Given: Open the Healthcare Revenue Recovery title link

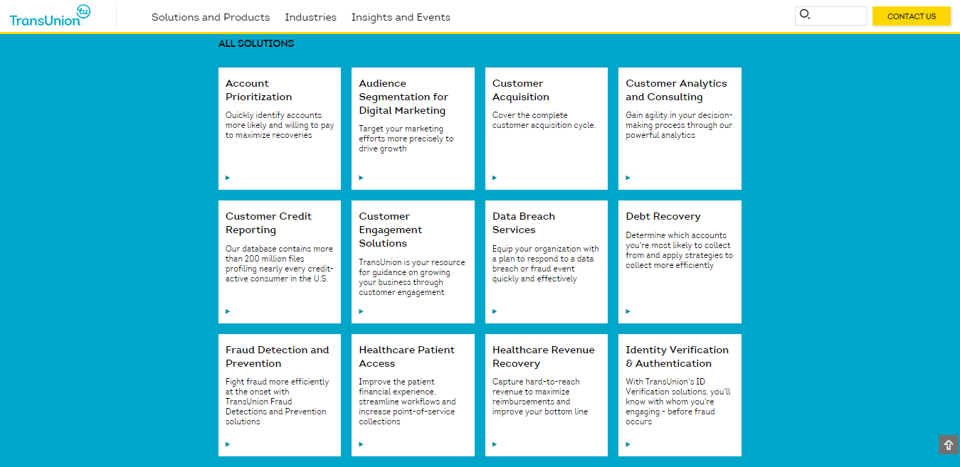Looking at the screenshot, I should [x=543, y=357].
